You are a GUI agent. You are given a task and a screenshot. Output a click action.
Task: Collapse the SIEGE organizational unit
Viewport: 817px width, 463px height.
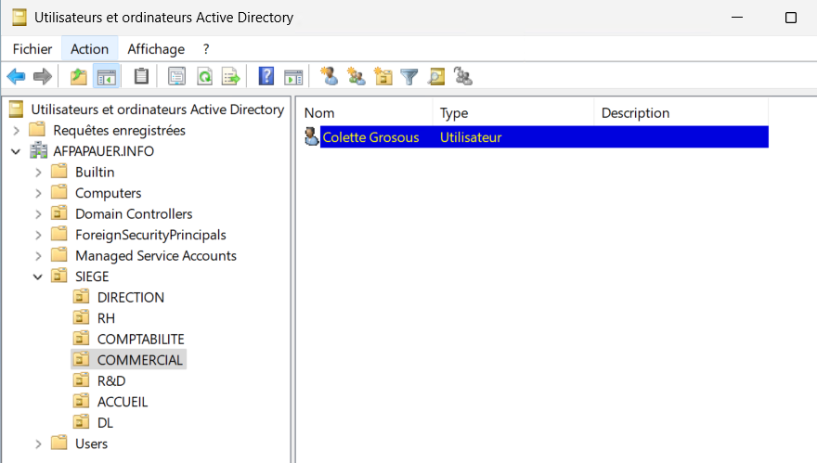38,277
